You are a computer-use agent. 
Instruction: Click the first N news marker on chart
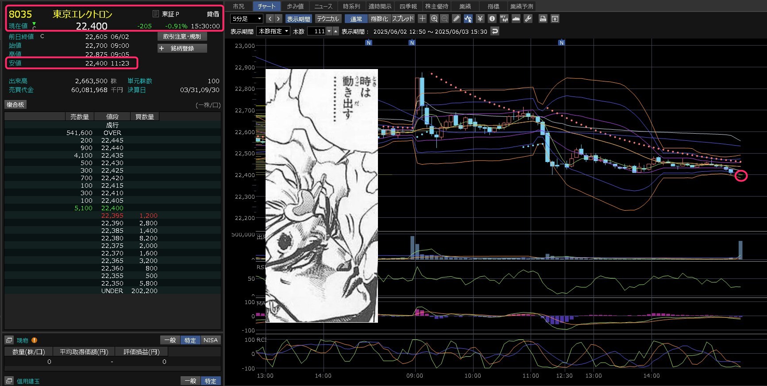[x=369, y=42]
